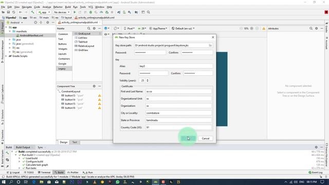This screenshot has width=329, height=185.
Task: Open the design surface layers dropdown
Action: tap(106, 28)
